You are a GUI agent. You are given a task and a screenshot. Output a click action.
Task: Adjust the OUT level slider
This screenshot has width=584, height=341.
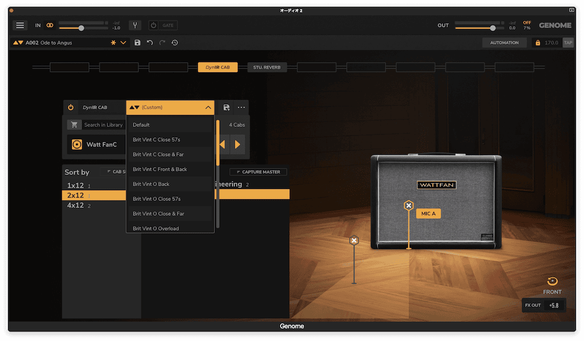(479, 28)
